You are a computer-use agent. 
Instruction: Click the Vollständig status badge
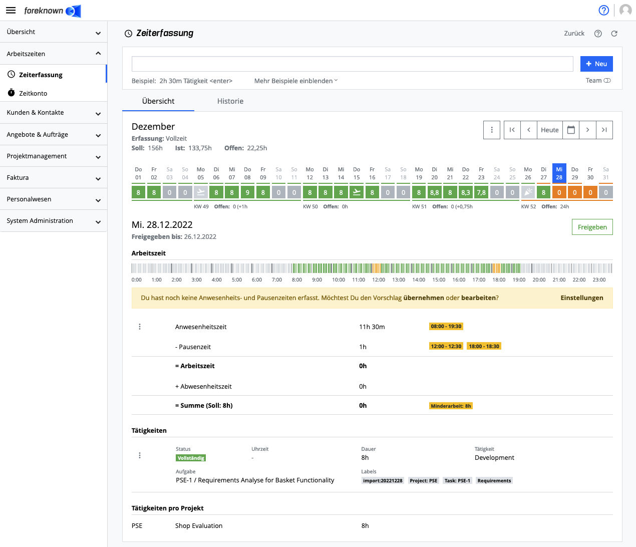[x=191, y=458]
